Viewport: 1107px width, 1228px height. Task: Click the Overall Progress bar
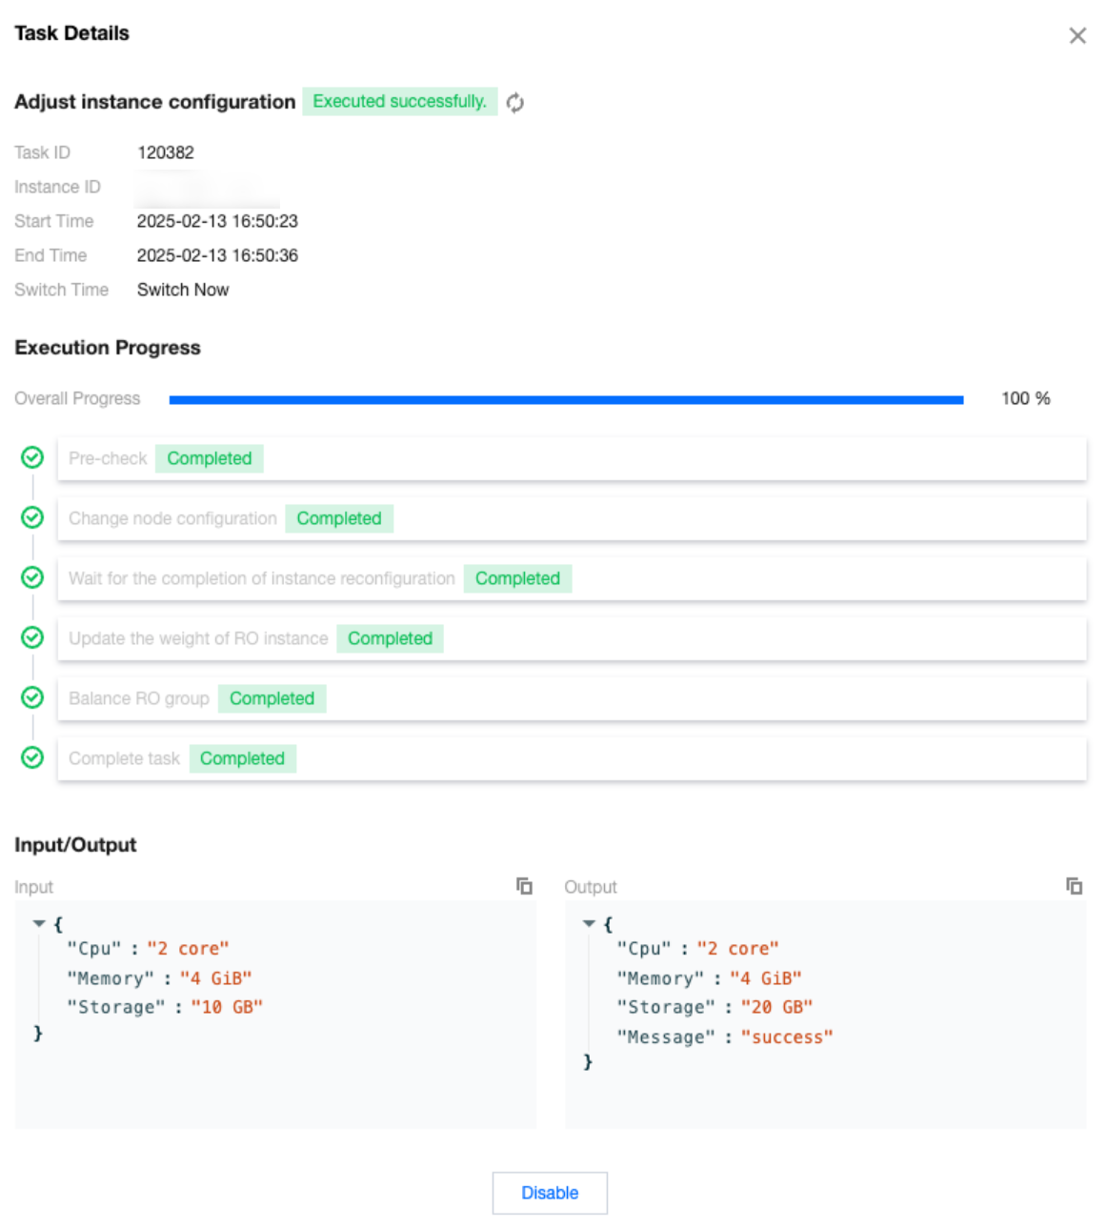566,400
